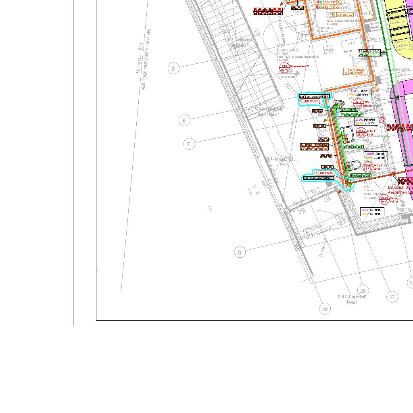Select grid axis bubble 27

[x=392, y=297]
